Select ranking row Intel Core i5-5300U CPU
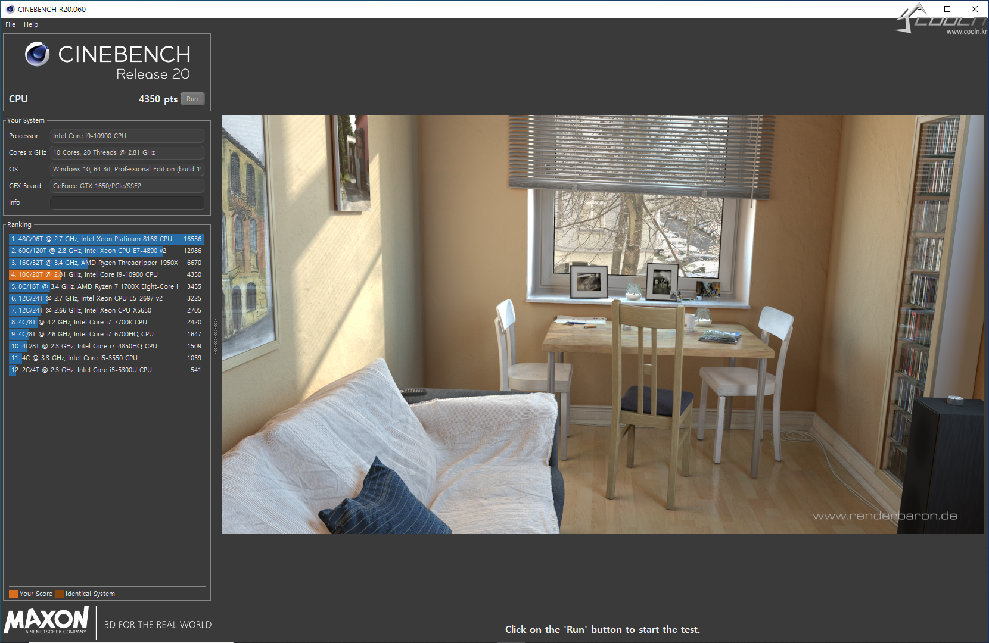 pos(107,370)
